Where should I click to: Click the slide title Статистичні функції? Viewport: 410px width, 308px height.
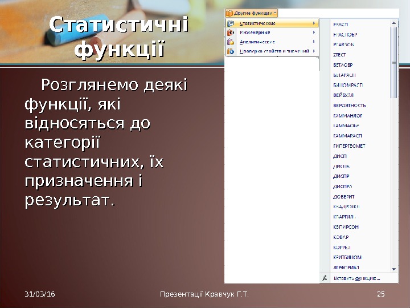118,37
